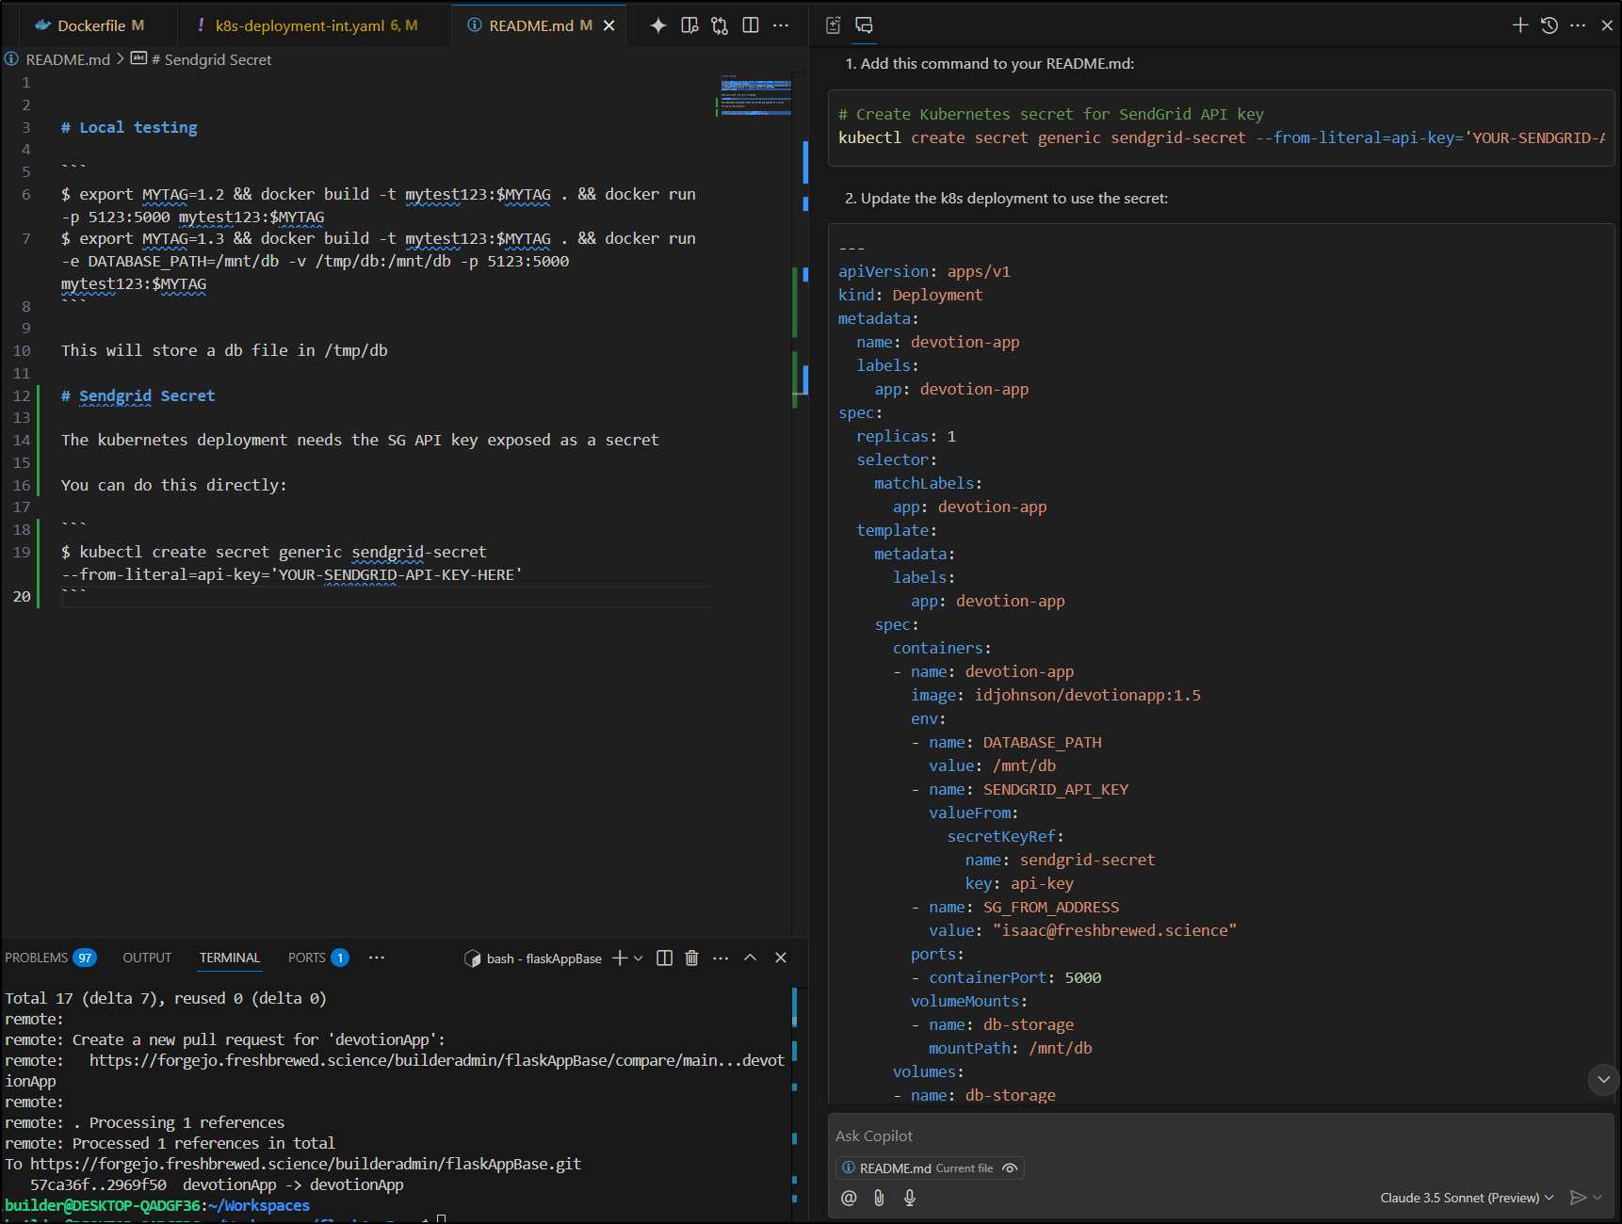Image resolution: width=1622 pixels, height=1224 pixels.
Task: Toggle README.md current file context eye
Action: [1010, 1168]
